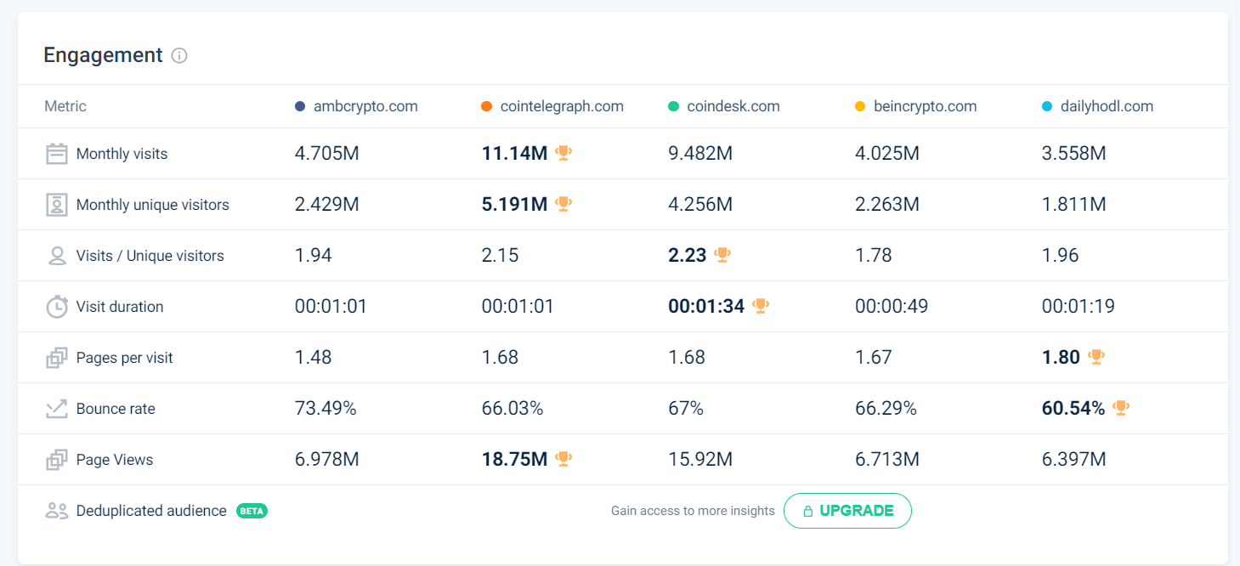Click the Pages per visit label
This screenshot has height=566, width=1240.
[124, 358]
